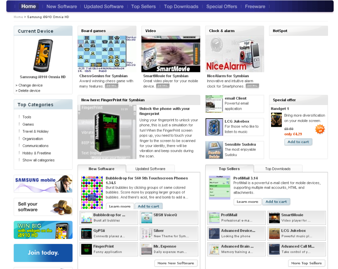Click ProfiMail Professional e-mail list icon
Image resolution: width=338 pixels, height=269 pixels.
click(214, 218)
